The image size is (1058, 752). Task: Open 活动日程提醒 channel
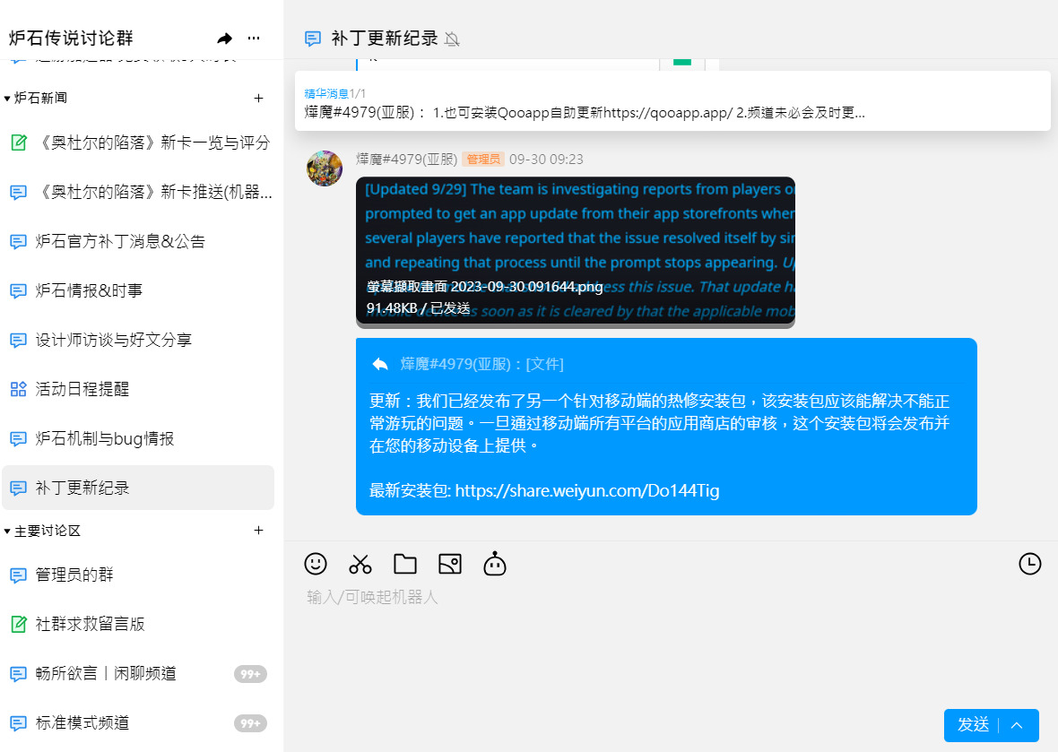tap(138, 389)
